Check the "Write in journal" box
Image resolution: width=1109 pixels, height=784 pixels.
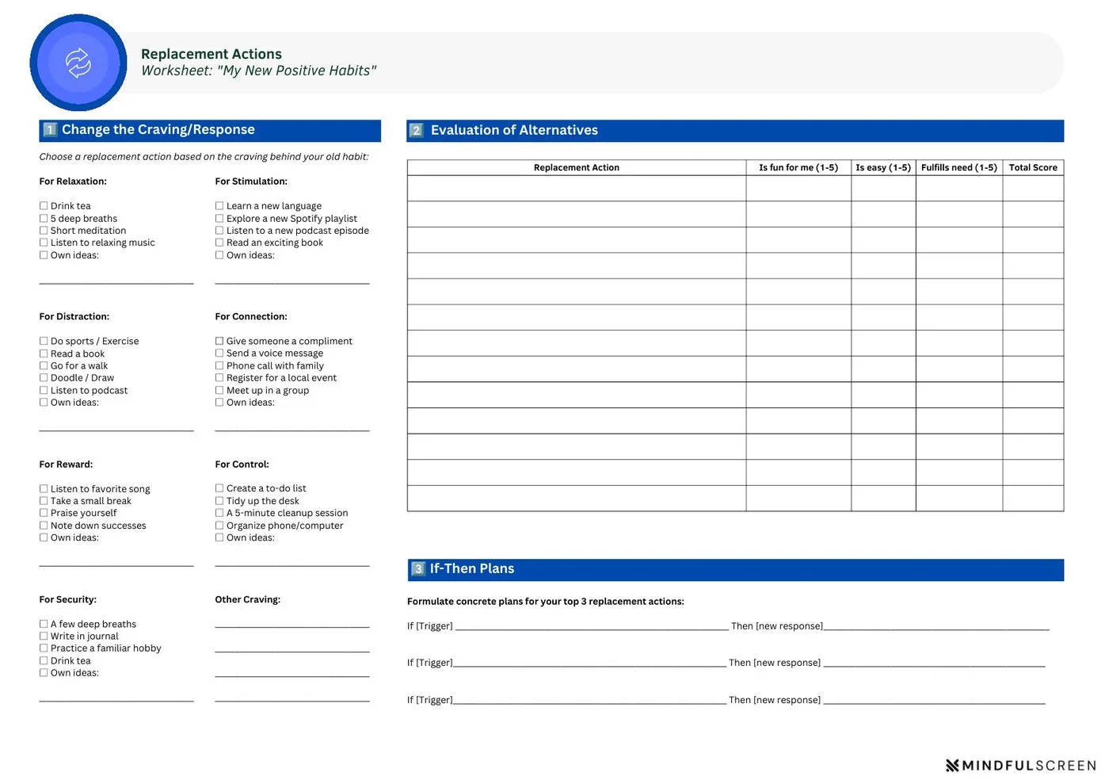(44, 636)
